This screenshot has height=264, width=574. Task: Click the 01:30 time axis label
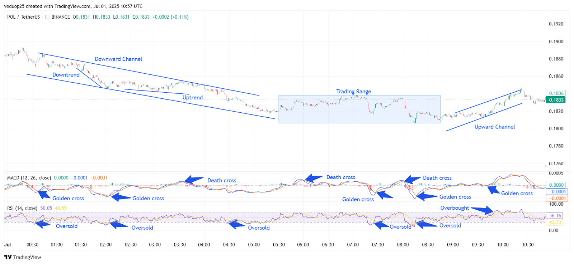tap(81, 245)
